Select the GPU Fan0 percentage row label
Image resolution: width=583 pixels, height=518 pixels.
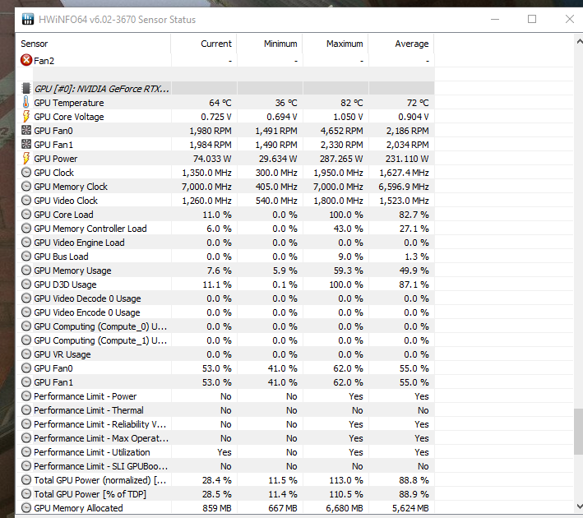53,368
